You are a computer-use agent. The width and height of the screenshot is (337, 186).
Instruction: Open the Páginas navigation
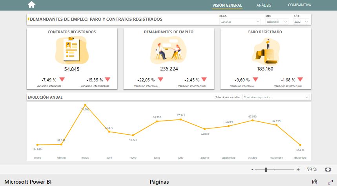[x=159, y=182]
